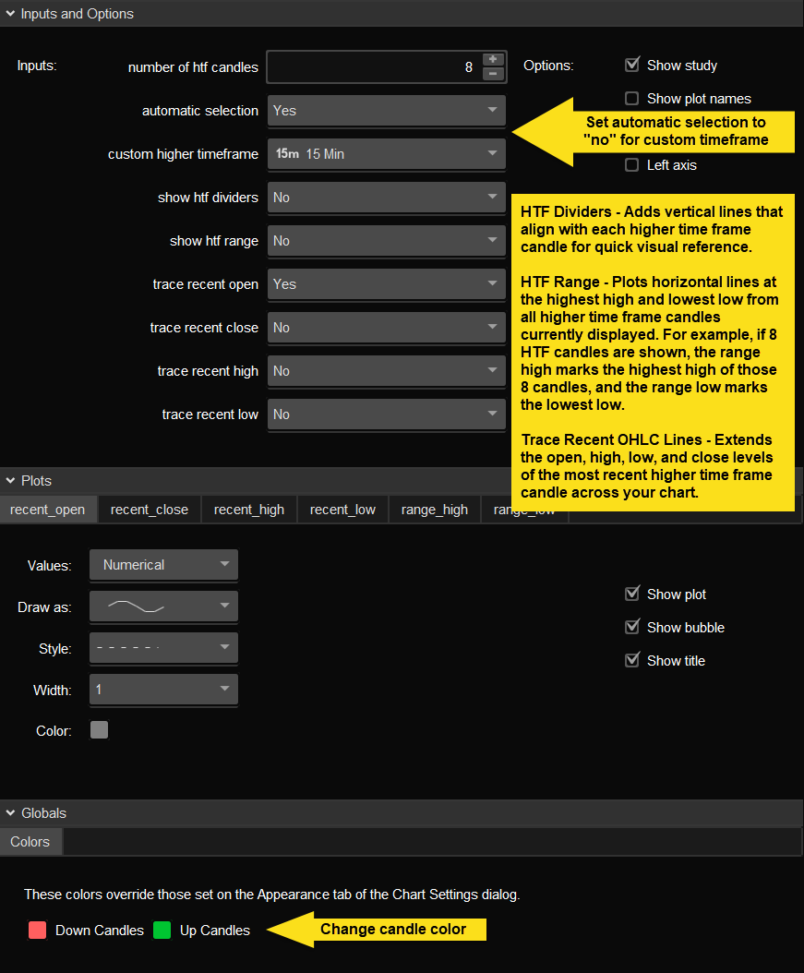The width and height of the screenshot is (804, 973).
Task: Collapse the Plots section chevron
Action: click(x=10, y=481)
